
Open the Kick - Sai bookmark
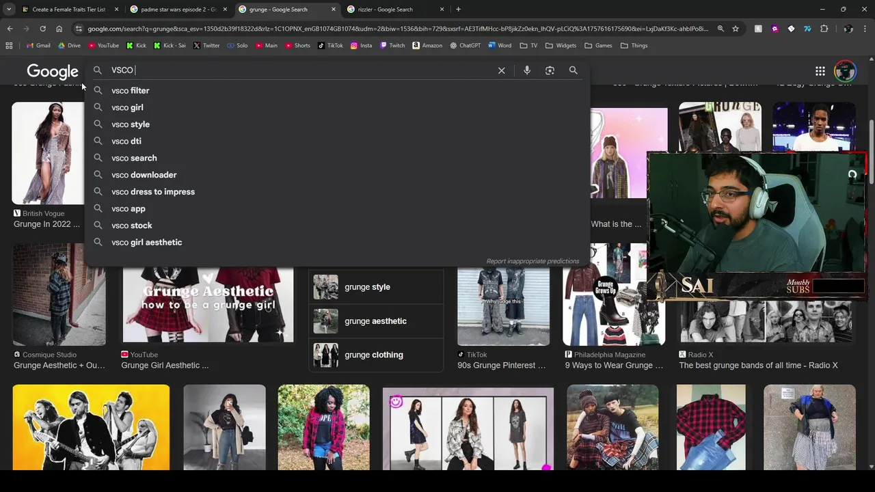click(x=170, y=46)
